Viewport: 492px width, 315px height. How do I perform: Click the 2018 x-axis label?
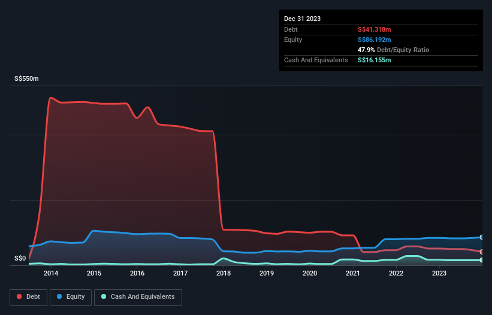224,273
